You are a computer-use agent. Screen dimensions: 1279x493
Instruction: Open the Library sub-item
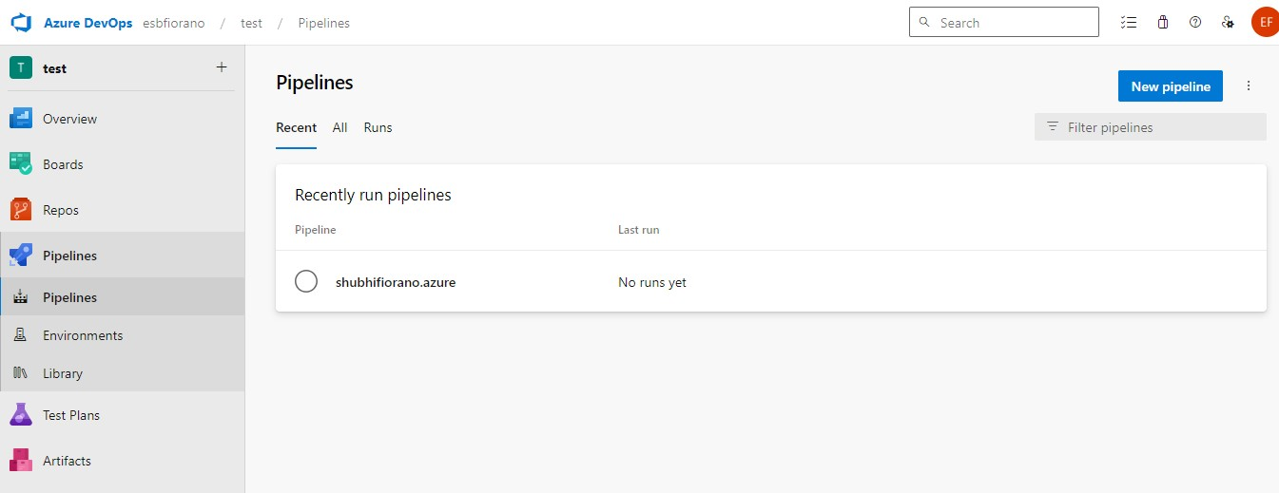pyautogui.click(x=62, y=373)
